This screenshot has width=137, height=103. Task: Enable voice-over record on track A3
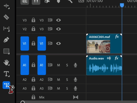point(76,89)
